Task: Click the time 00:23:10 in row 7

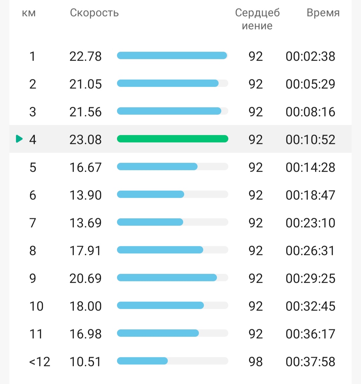Action: point(310,223)
